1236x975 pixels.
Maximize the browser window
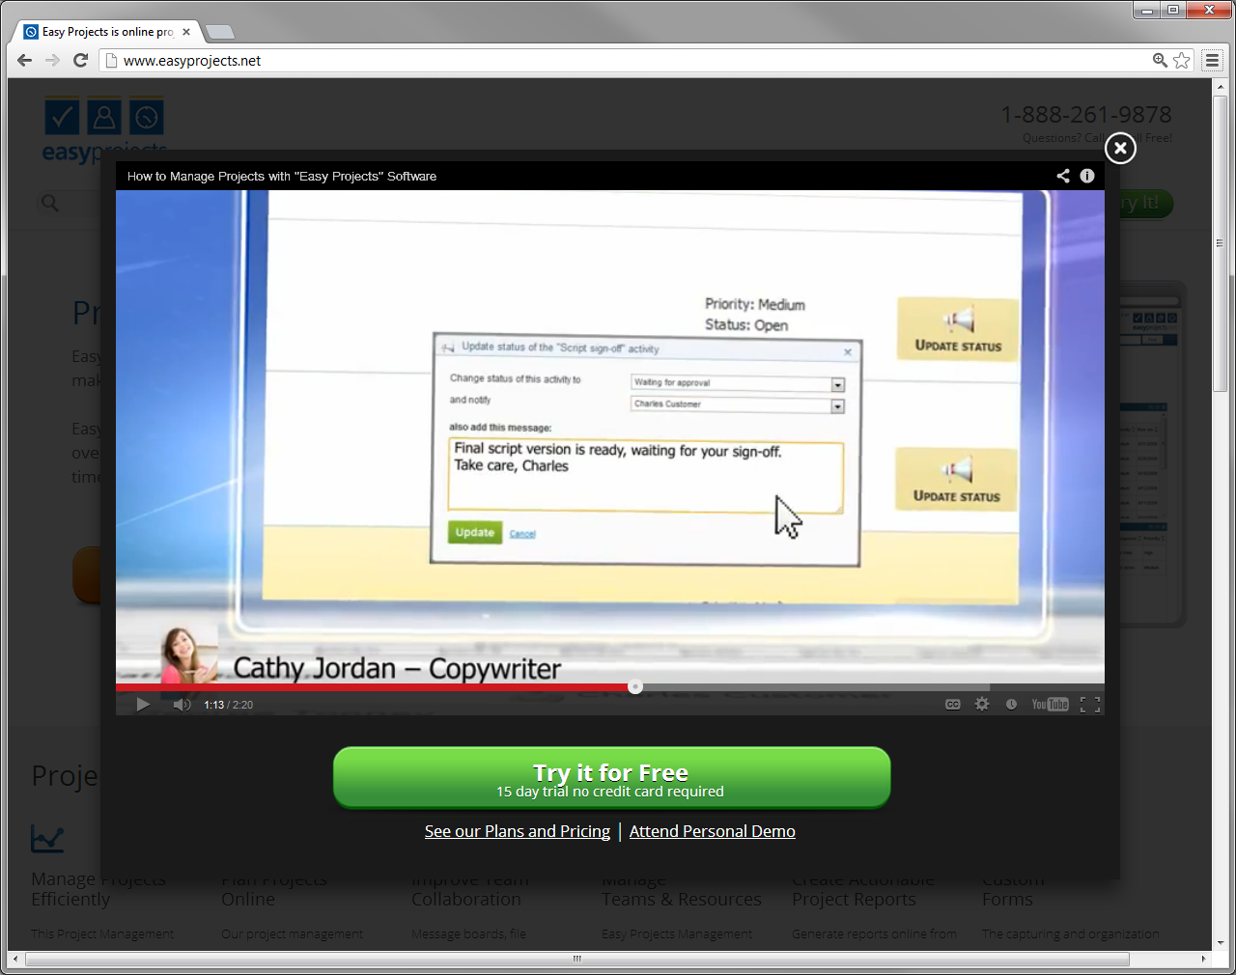pos(1172,11)
